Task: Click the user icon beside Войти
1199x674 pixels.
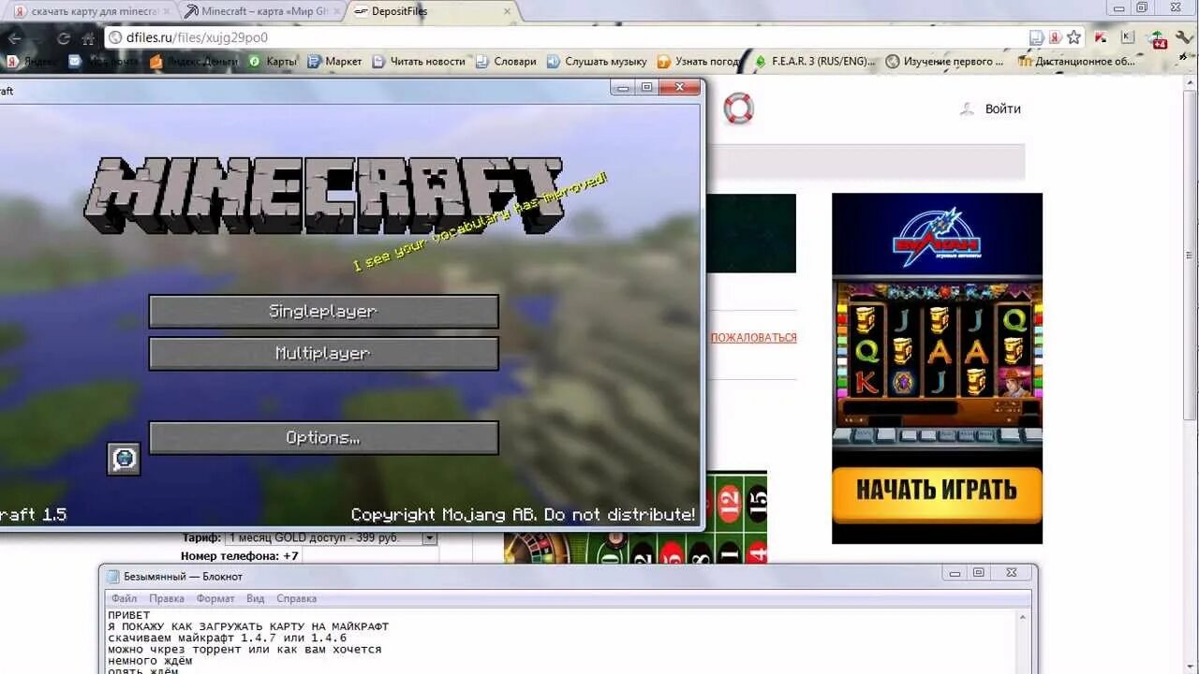Action: pos(968,109)
